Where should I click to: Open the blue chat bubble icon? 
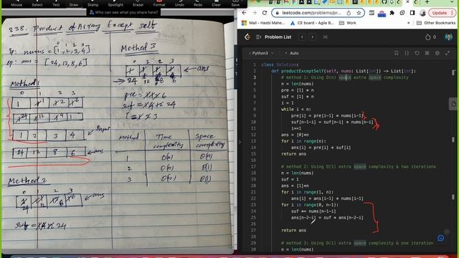click(441, 238)
